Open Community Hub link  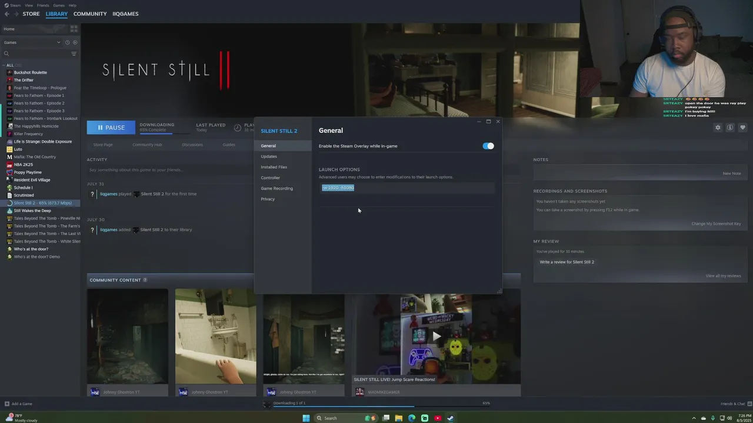coord(147,145)
